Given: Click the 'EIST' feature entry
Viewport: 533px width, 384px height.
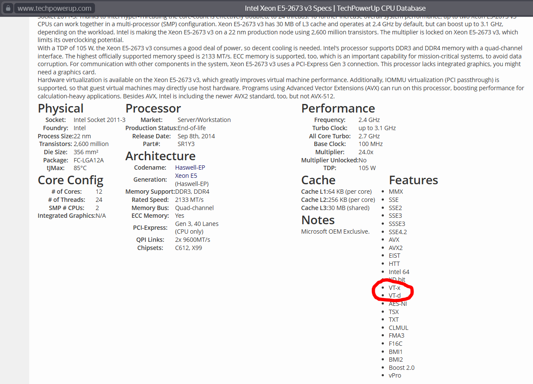Looking at the screenshot, I should pos(394,256).
